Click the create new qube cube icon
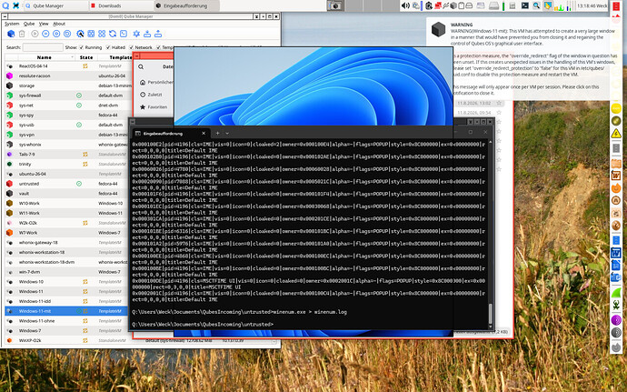Screen dimensions: 627x392 [x=11, y=34]
